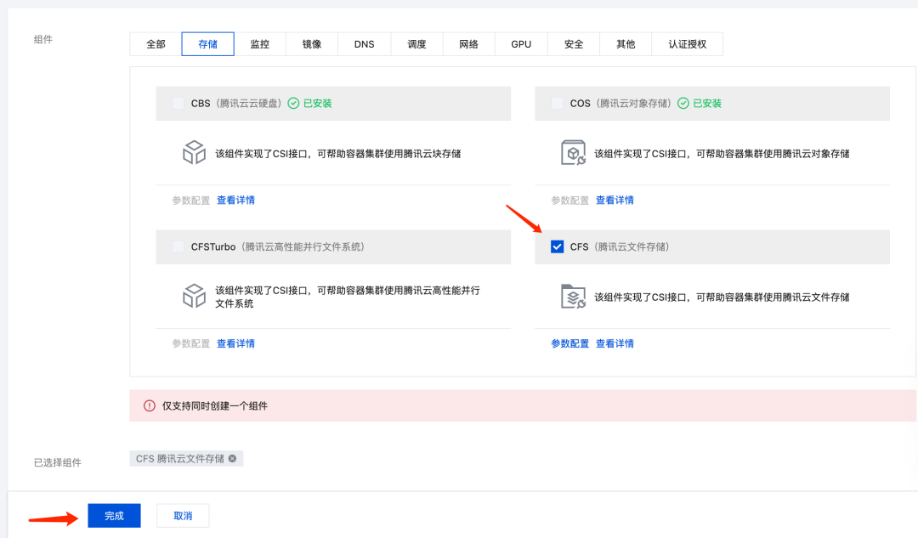918x538 pixels.
Task: Click the CFSTurbo cube component icon
Action: point(194,297)
